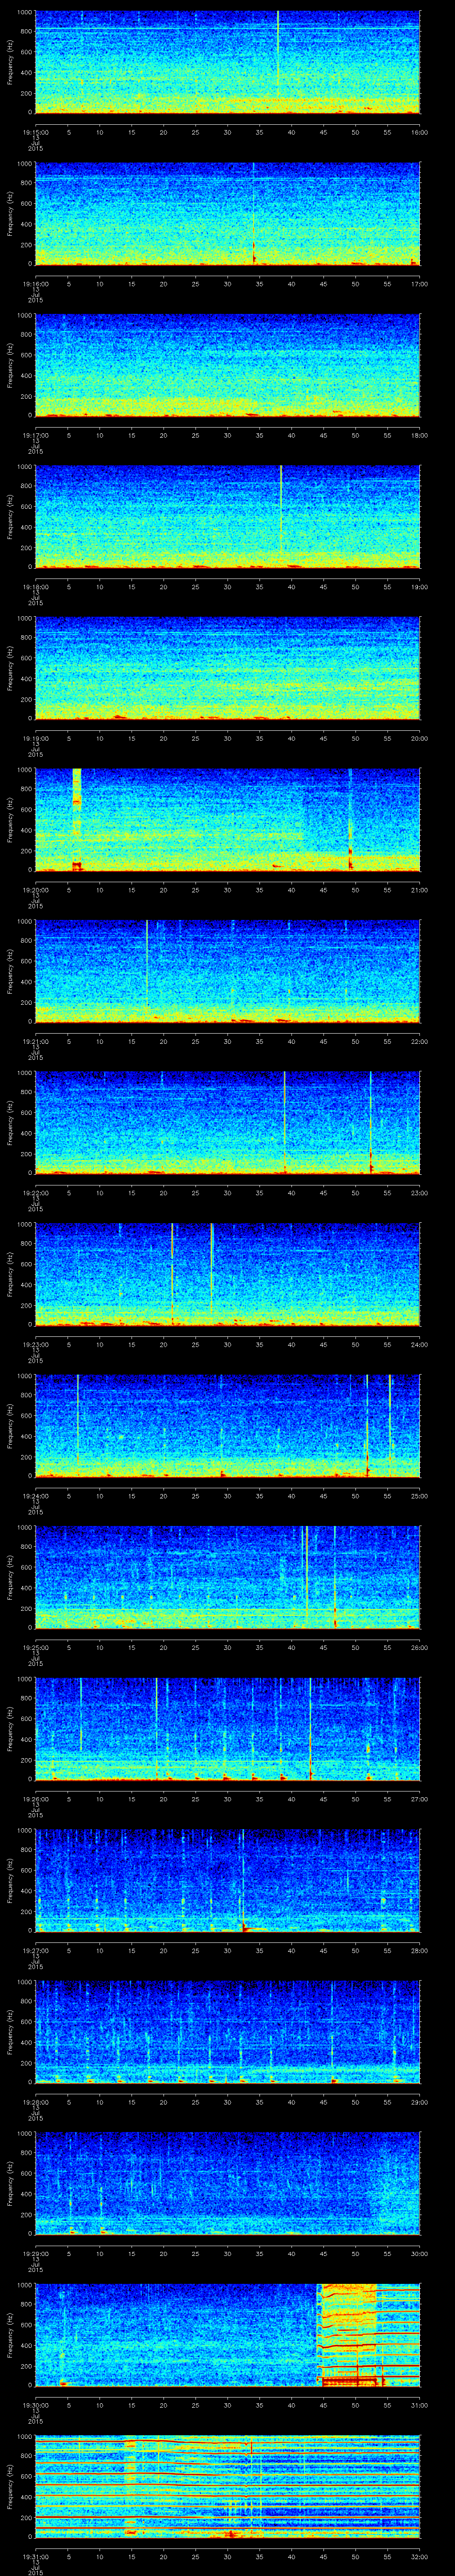Click the 16:00 end time label
Screen dimensions: 455x2576
pos(420,132)
